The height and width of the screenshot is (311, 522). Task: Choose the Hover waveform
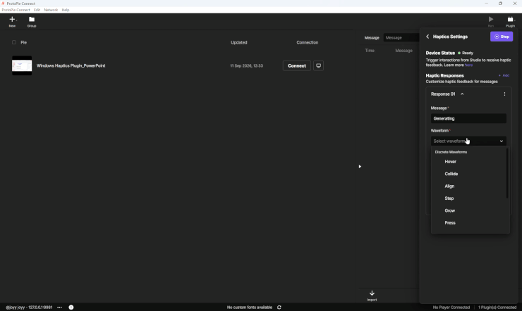(x=451, y=162)
